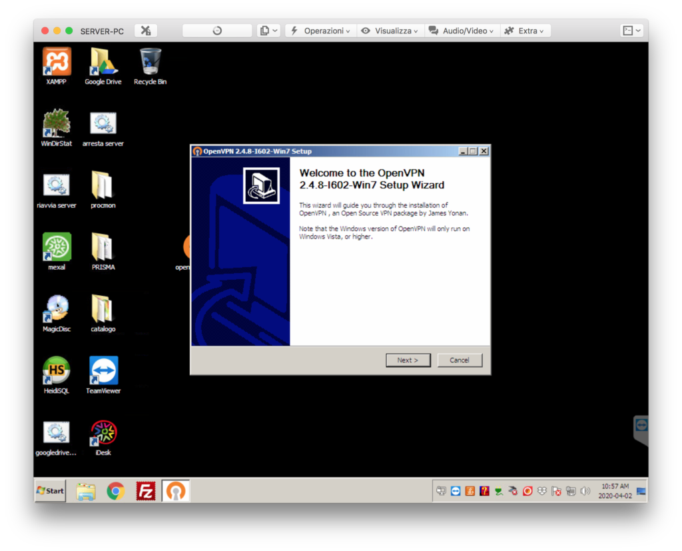Viewport: 682px width, 551px height.
Task: Click the crossed tools icon beside SERVER-PC
Action: (146, 31)
